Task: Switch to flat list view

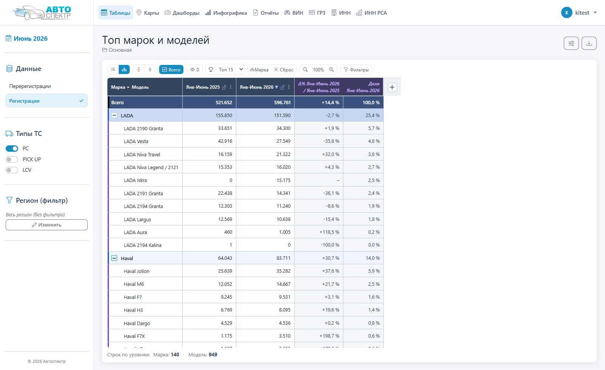Action: (x=113, y=69)
